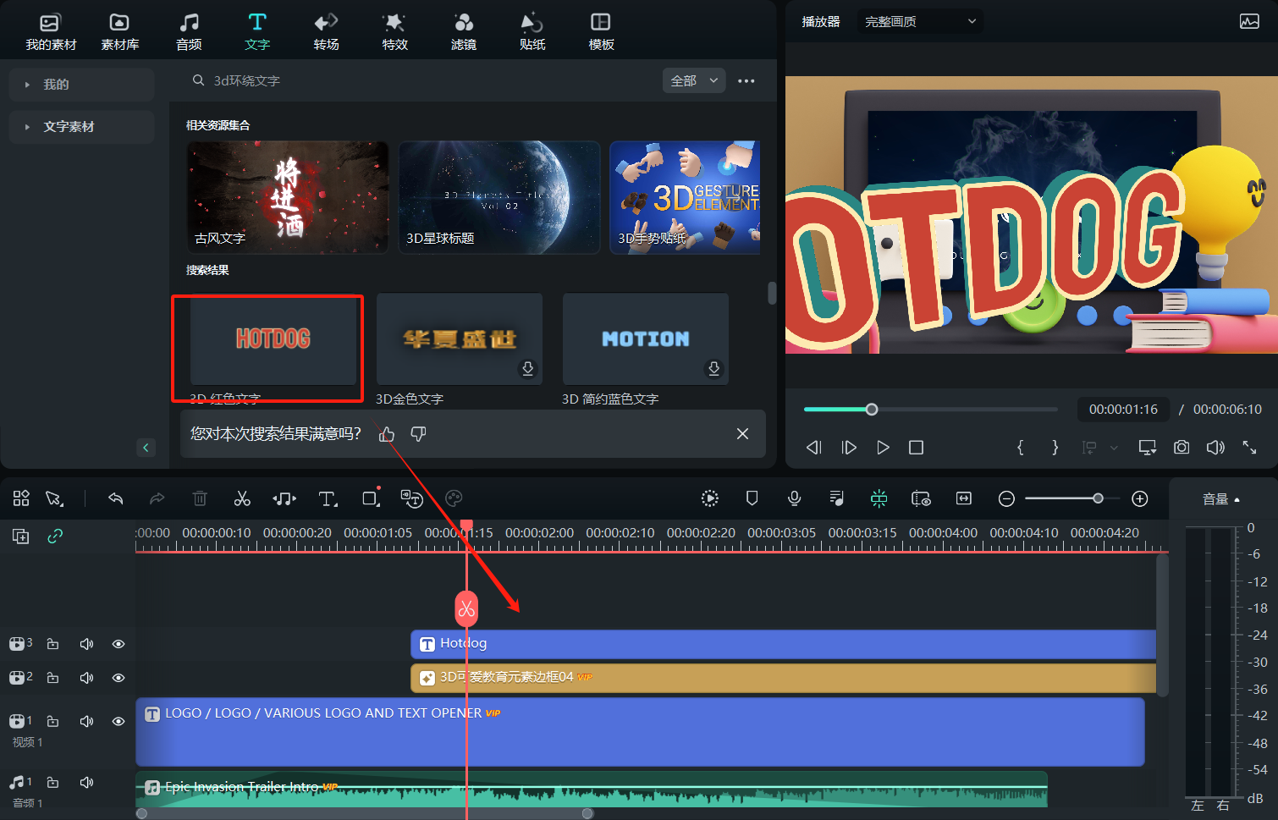This screenshot has height=820, width=1278.
Task: Select the scissors split tool
Action: [242, 498]
